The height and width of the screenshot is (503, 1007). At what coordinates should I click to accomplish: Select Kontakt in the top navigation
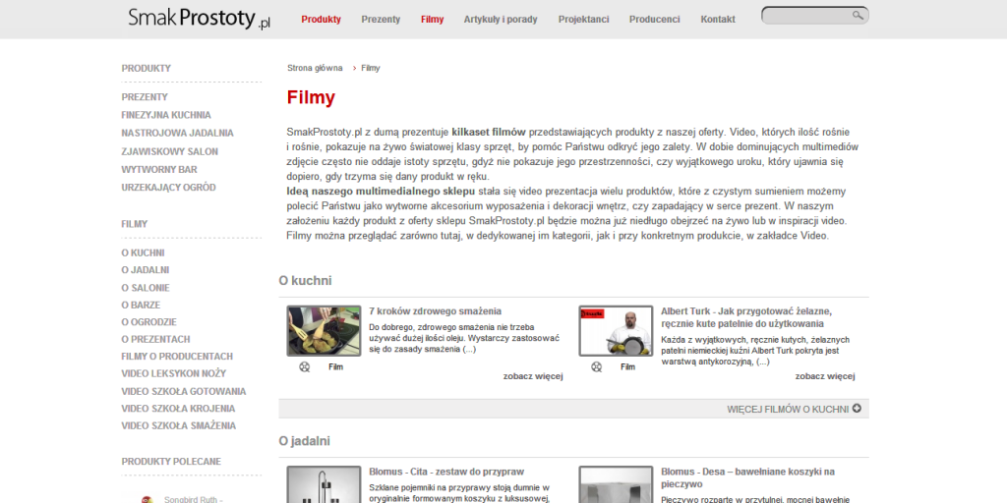coord(718,20)
